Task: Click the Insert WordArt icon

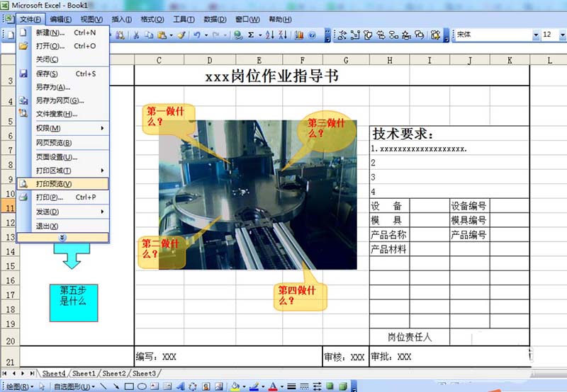Action: 180,386
